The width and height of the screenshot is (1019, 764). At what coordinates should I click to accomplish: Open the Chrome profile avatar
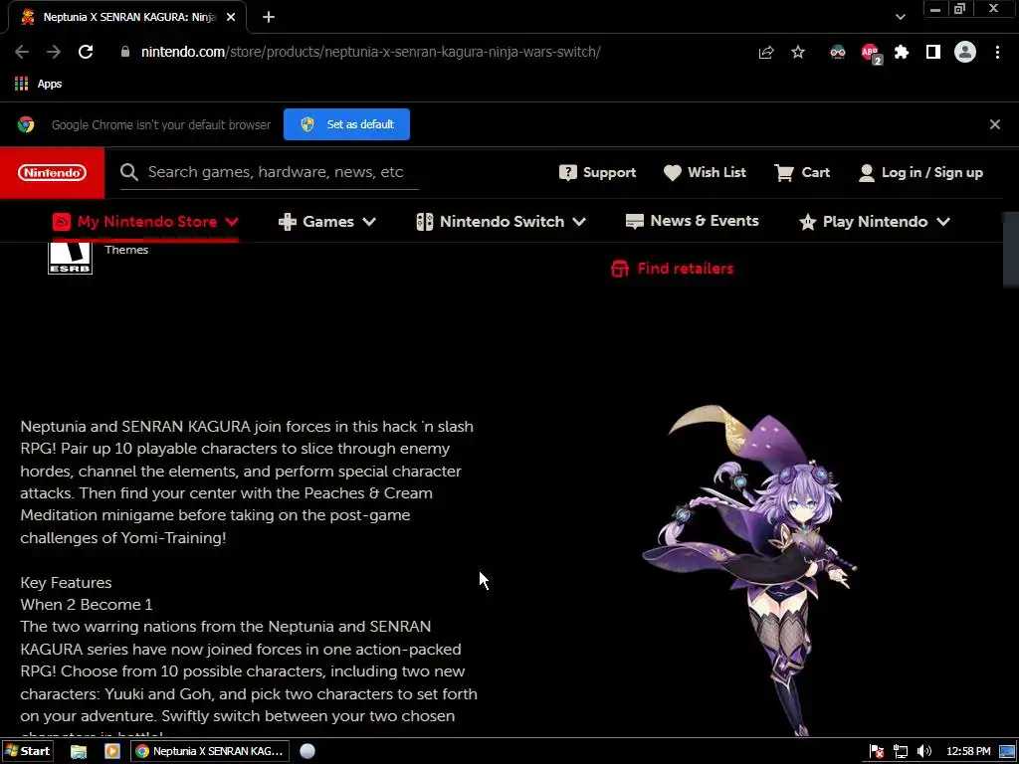pos(965,52)
